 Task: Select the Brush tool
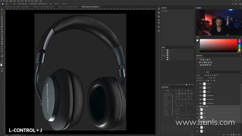[2, 29]
